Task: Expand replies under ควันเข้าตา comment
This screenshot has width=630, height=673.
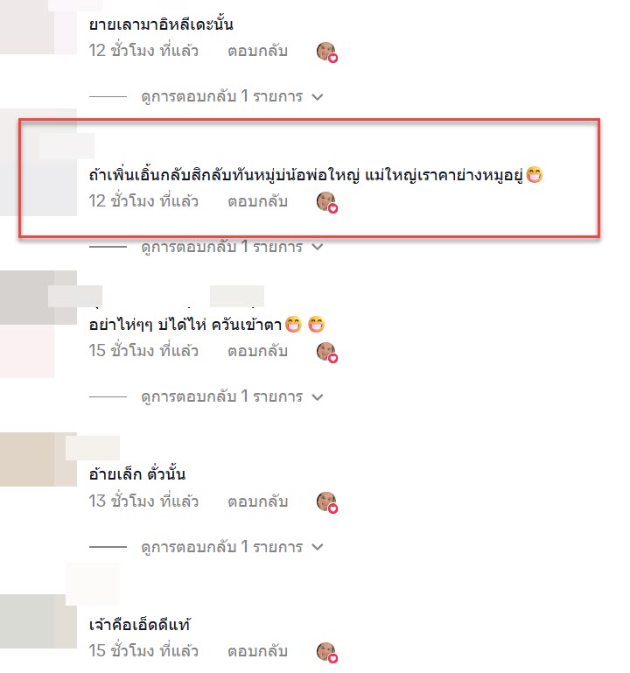Action: point(232,396)
